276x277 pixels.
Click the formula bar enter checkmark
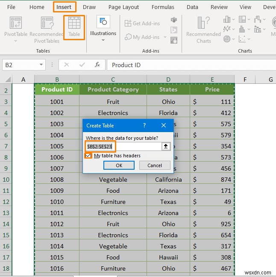82,65
